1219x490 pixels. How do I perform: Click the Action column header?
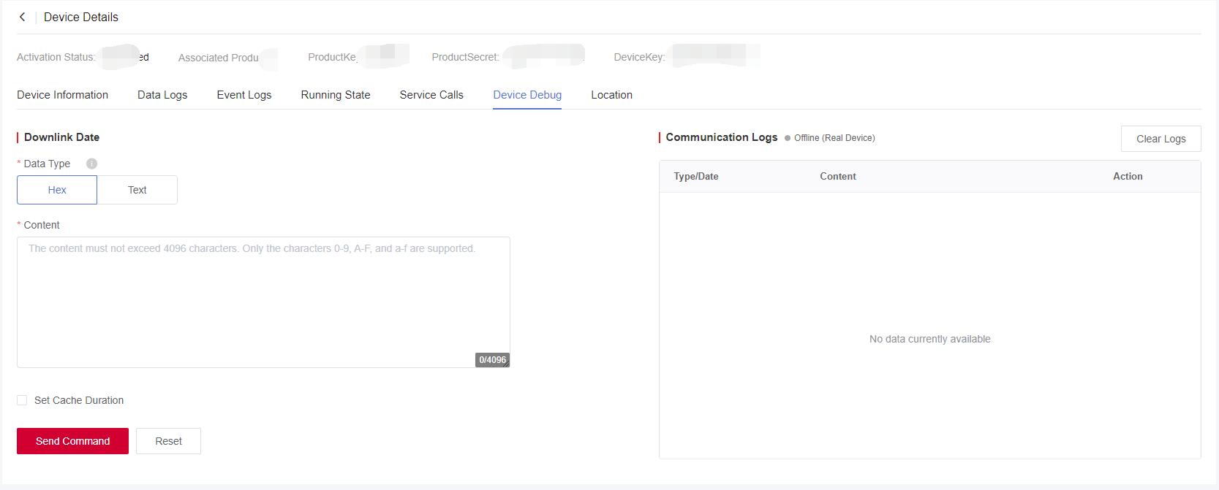pyautogui.click(x=1128, y=177)
